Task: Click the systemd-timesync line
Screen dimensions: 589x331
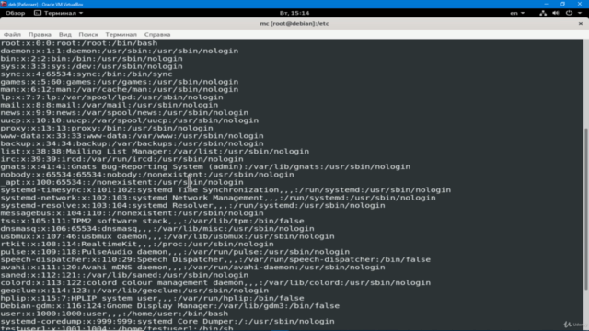Action: (x=225, y=190)
